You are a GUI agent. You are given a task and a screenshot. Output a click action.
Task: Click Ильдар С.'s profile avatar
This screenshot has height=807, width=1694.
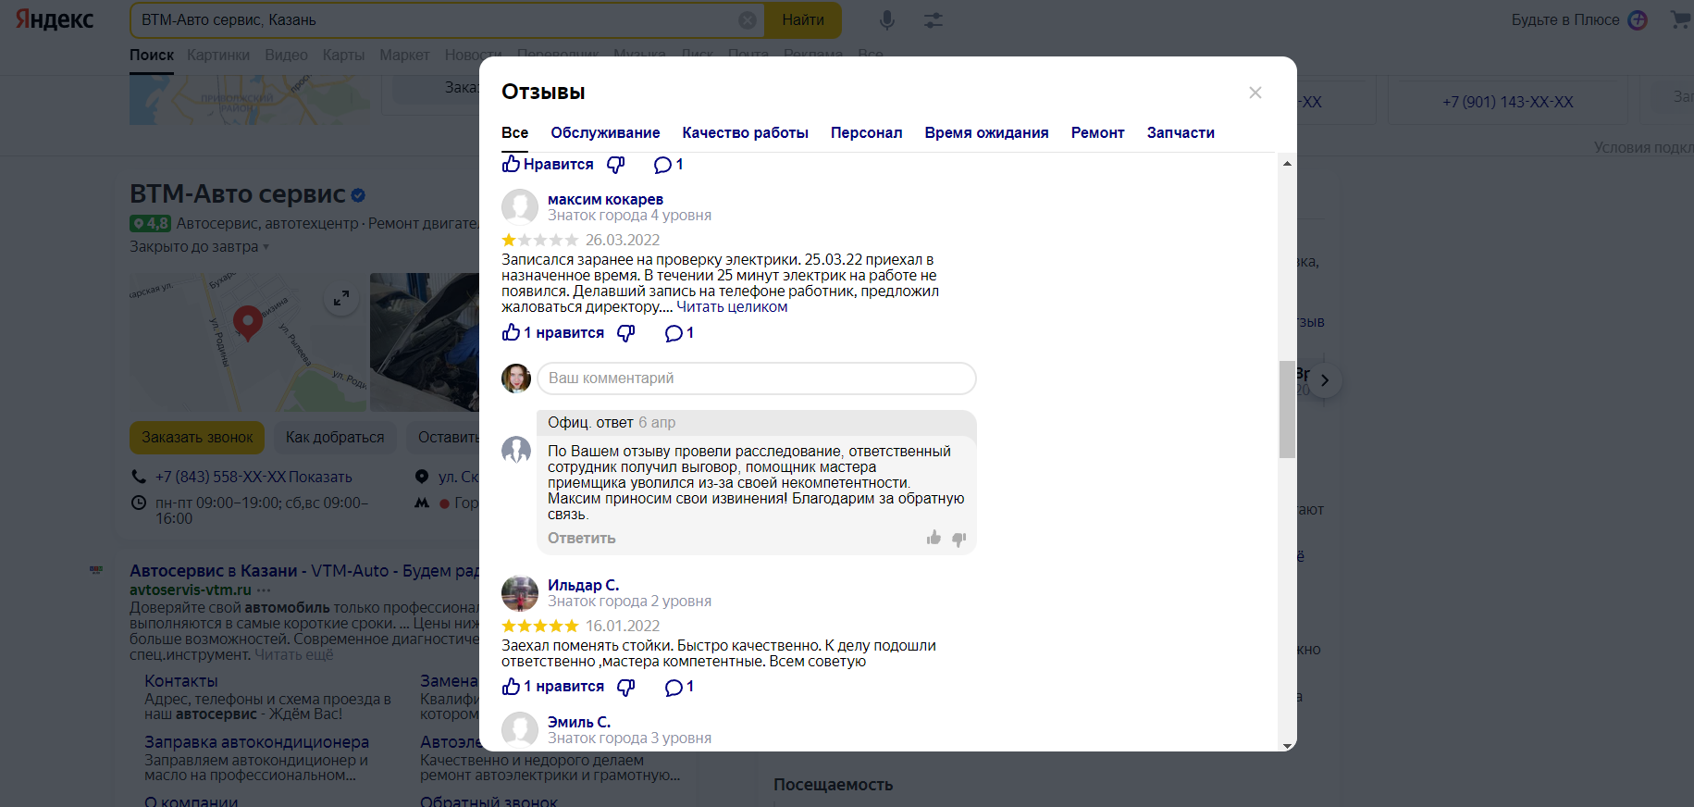click(x=520, y=593)
